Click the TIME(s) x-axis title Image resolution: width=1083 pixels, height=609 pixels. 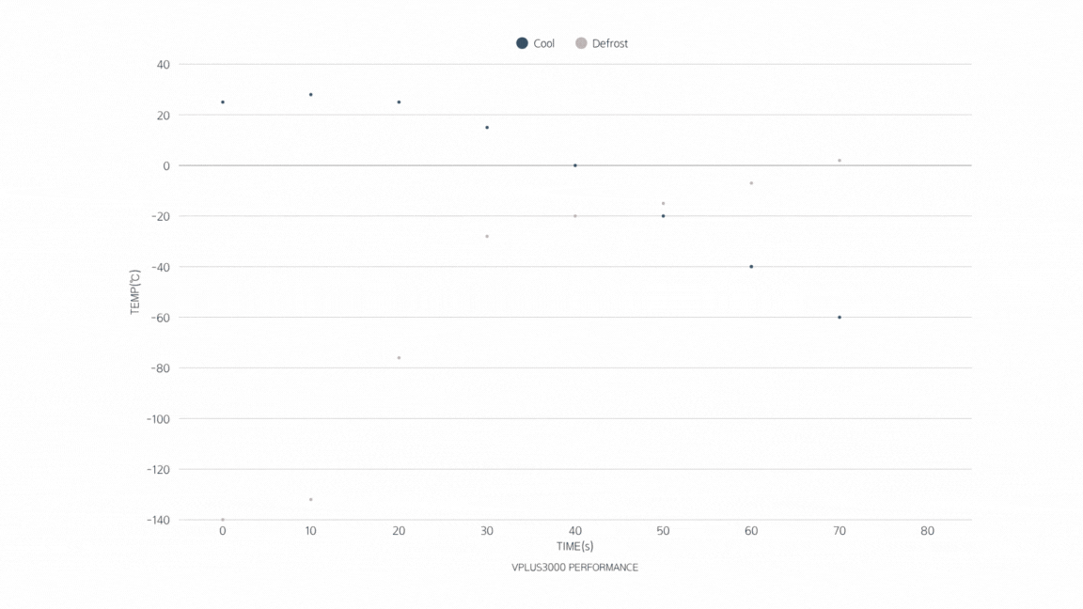[574, 546]
